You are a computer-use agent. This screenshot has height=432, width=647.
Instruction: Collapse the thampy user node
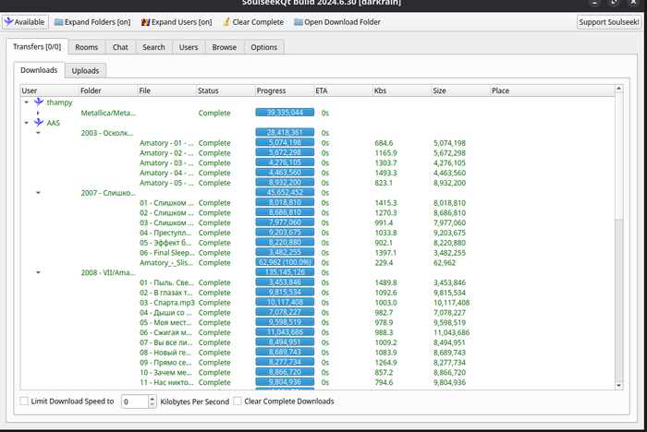coord(27,102)
